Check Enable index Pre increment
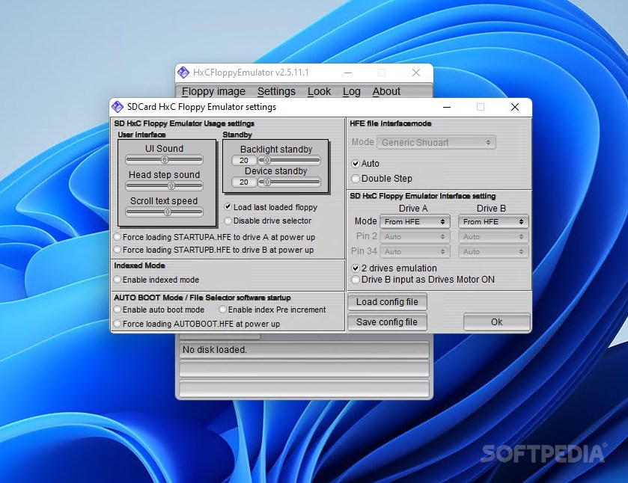This screenshot has height=483, width=628. coord(223,310)
